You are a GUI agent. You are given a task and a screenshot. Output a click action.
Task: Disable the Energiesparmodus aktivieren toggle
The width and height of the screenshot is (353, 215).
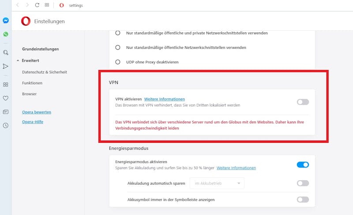[303, 165]
